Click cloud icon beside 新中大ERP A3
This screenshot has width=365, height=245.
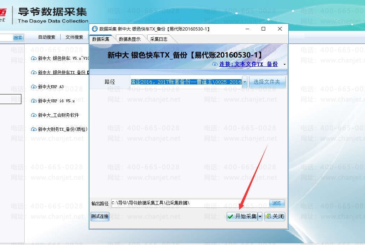(34, 87)
